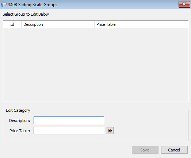Sort the list by Id column header

pos(12,24)
